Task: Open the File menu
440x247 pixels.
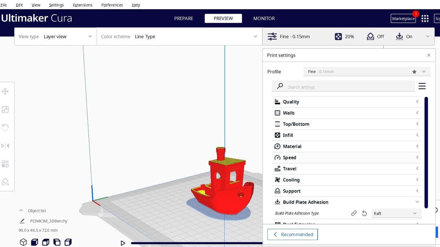Action: (x=3, y=5)
